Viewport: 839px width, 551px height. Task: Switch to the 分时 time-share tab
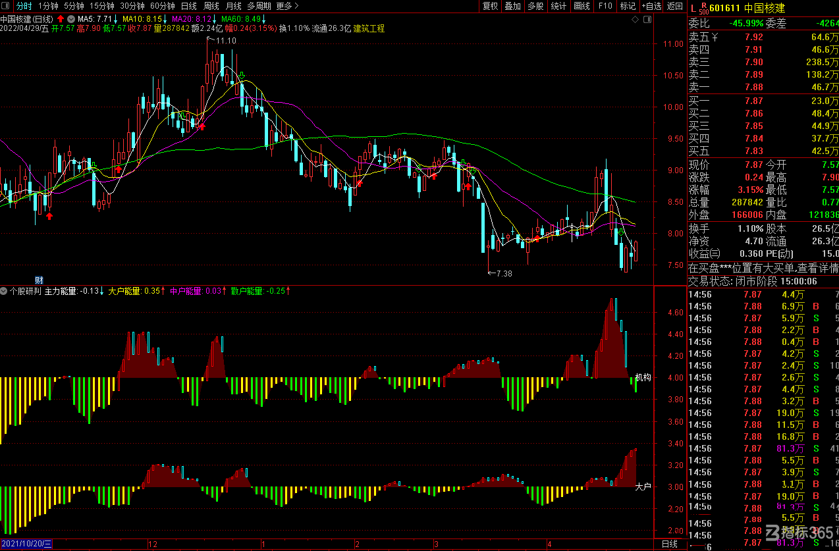pos(24,6)
